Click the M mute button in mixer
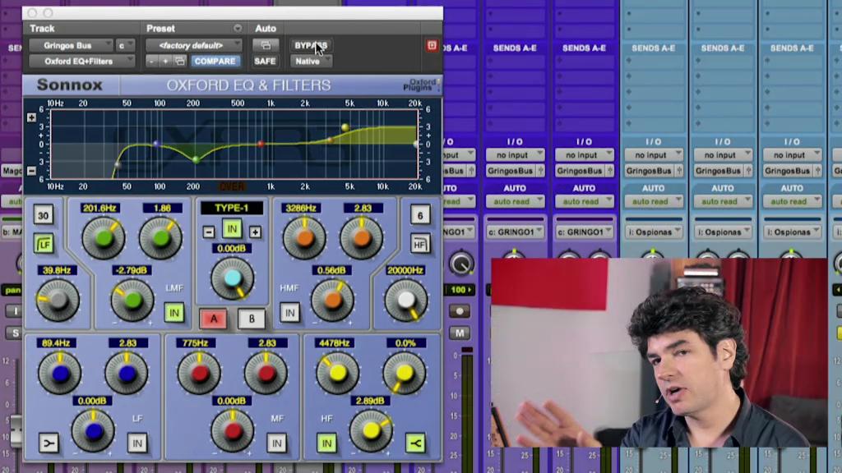This screenshot has width=842, height=473. [460, 333]
